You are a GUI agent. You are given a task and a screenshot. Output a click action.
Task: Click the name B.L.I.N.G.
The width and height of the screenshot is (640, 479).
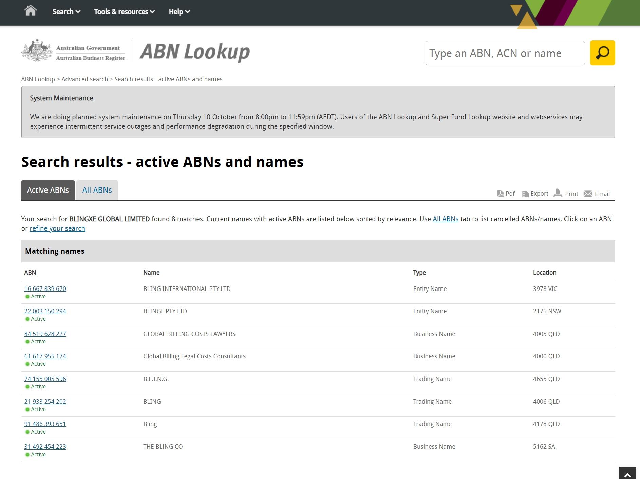(156, 379)
